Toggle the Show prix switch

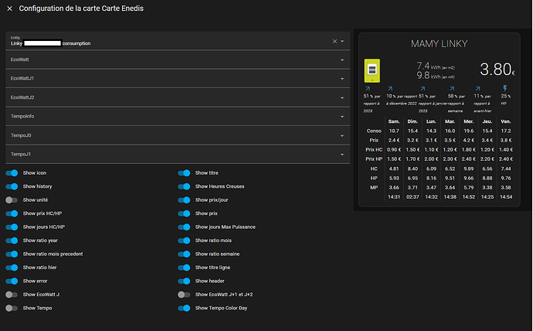pos(184,213)
